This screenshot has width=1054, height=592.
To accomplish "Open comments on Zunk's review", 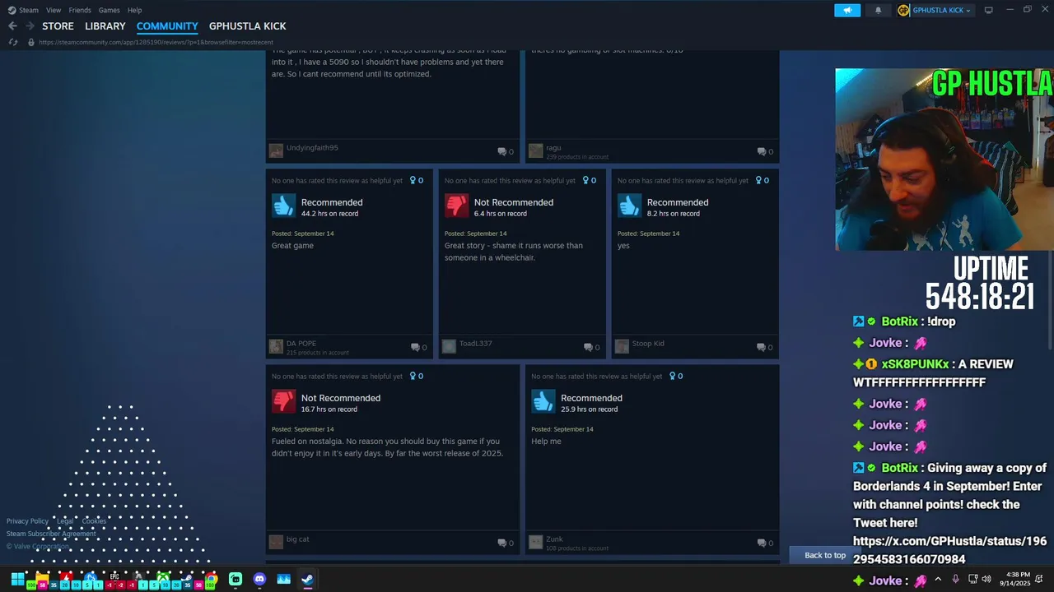I will click(765, 543).
